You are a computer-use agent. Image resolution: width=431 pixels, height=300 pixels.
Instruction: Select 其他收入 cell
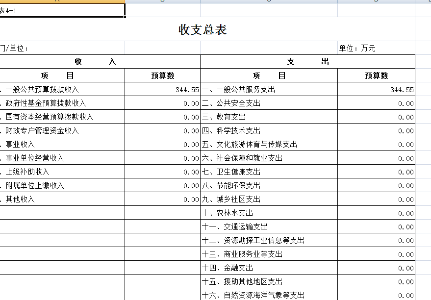click(x=62, y=199)
